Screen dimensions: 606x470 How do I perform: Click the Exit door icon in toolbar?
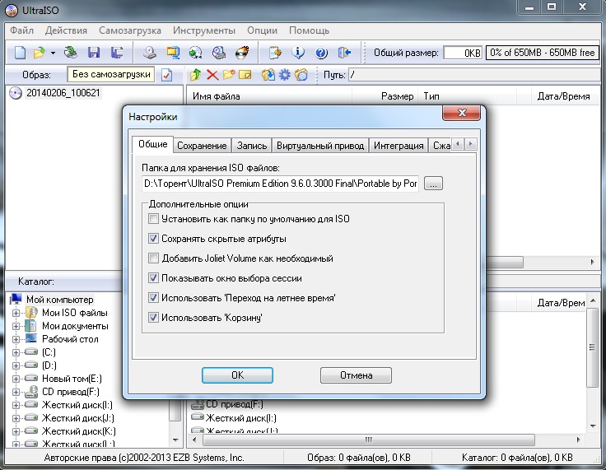344,53
